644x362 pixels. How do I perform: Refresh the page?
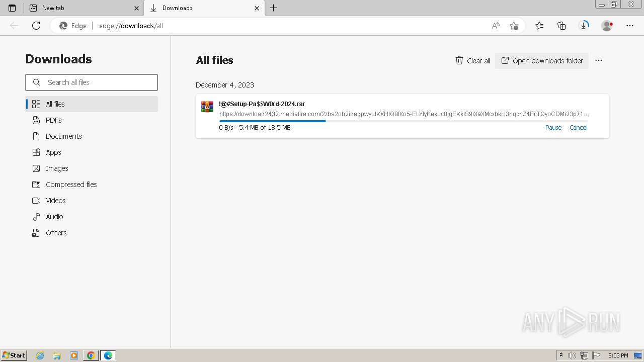(36, 26)
